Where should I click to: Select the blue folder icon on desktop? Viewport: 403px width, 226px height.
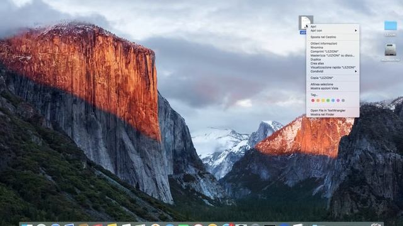[390, 26]
